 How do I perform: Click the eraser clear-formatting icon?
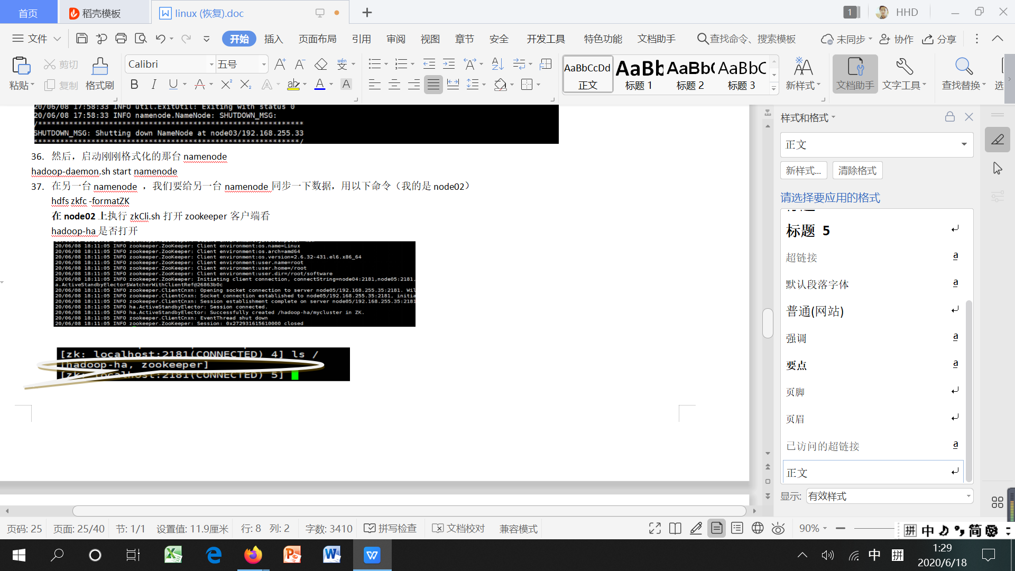[x=321, y=65]
